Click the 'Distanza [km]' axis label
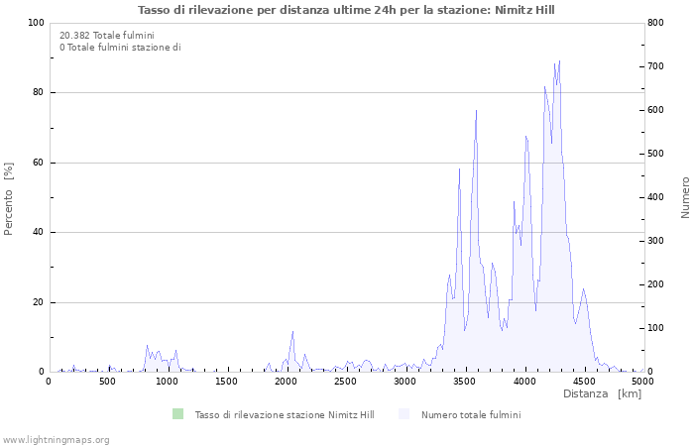 coord(603,393)
